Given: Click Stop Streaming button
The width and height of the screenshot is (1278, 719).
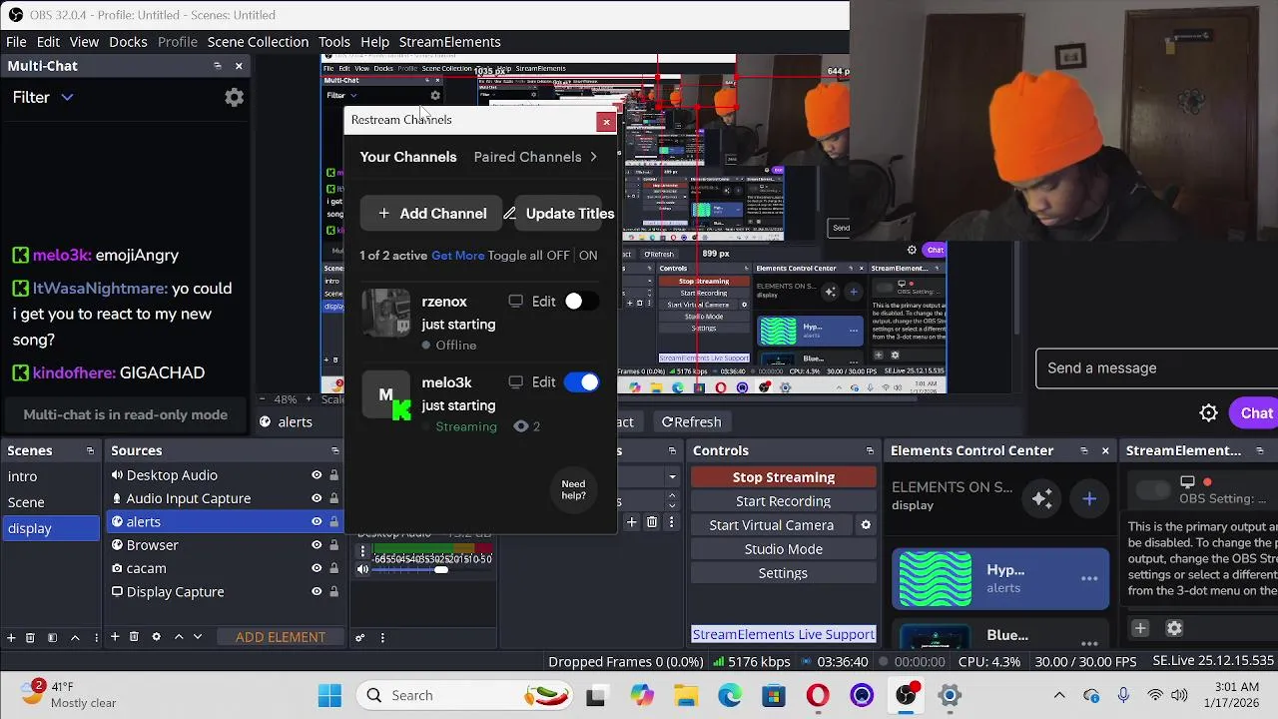Looking at the screenshot, I should tap(784, 477).
